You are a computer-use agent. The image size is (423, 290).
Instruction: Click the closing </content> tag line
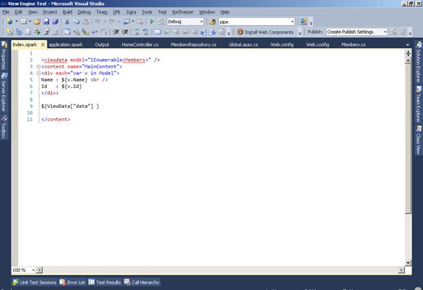click(56, 119)
